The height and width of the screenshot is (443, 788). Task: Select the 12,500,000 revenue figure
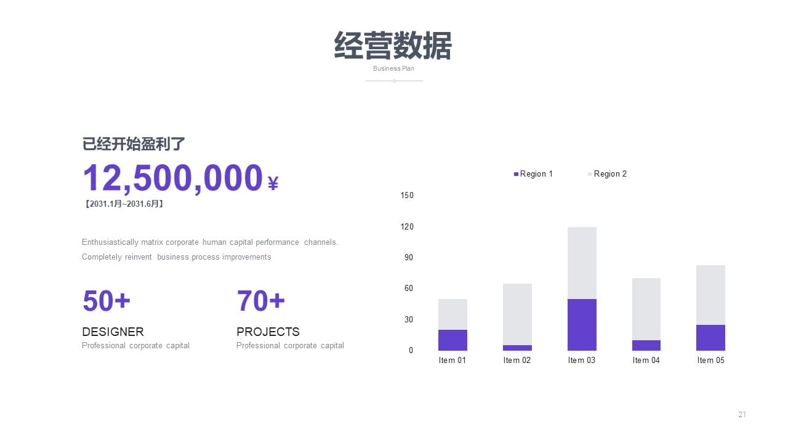[x=173, y=178]
